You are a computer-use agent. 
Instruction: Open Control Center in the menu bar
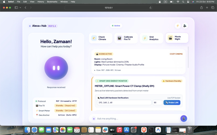click(188, 2)
